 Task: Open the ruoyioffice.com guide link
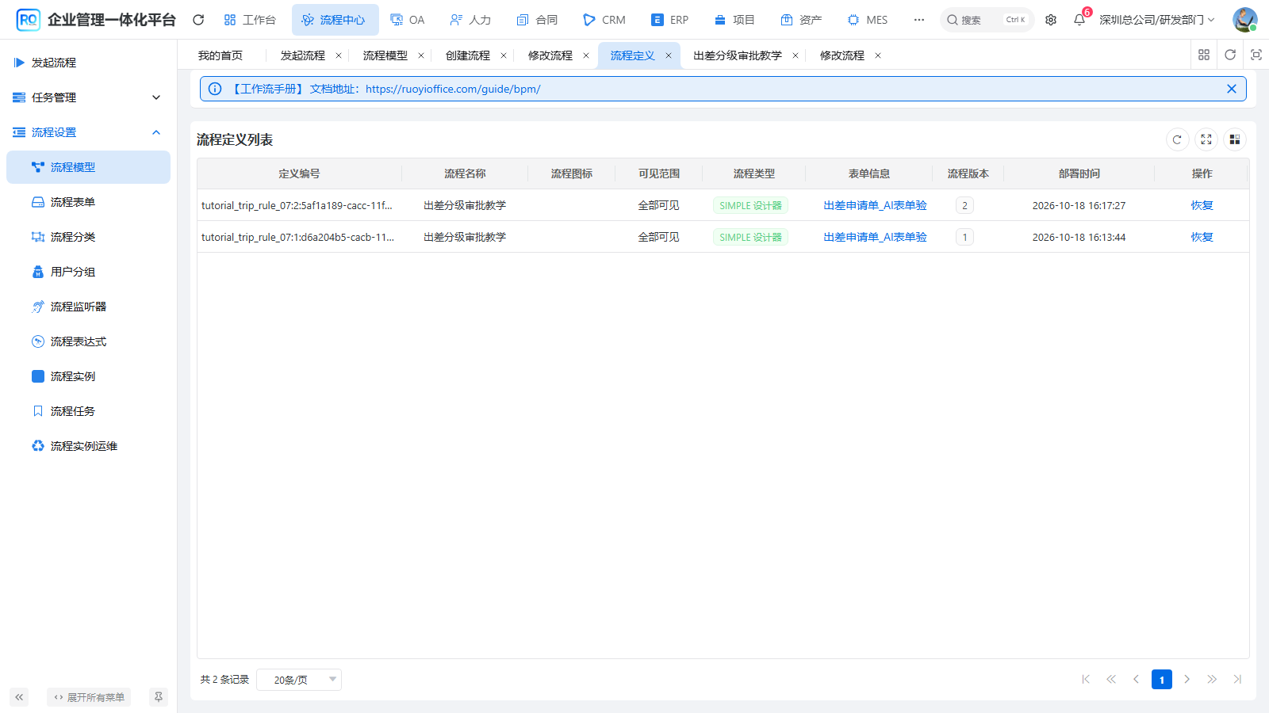[x=453, y=89]
